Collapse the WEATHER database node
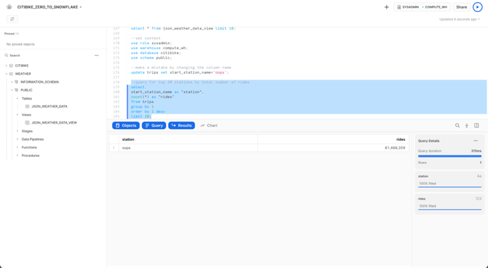 (x=7, y=74)
